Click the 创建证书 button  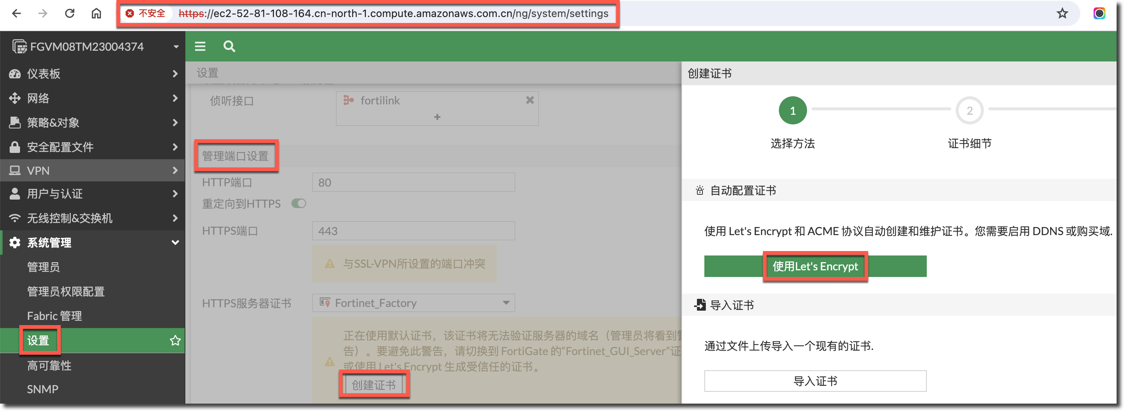coord(374,385)
